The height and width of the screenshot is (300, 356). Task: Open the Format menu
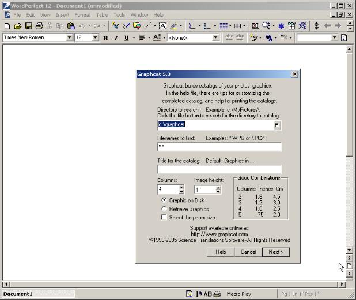(82, 15)
